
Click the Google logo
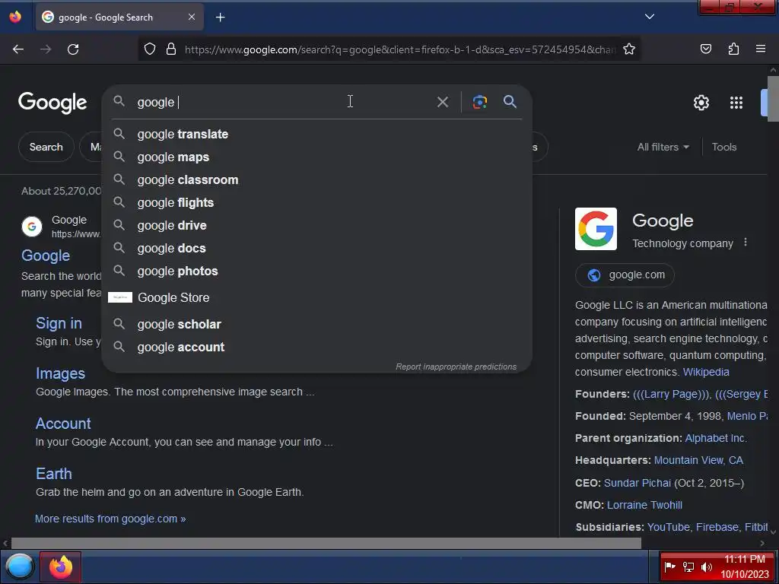click(52, 103)
